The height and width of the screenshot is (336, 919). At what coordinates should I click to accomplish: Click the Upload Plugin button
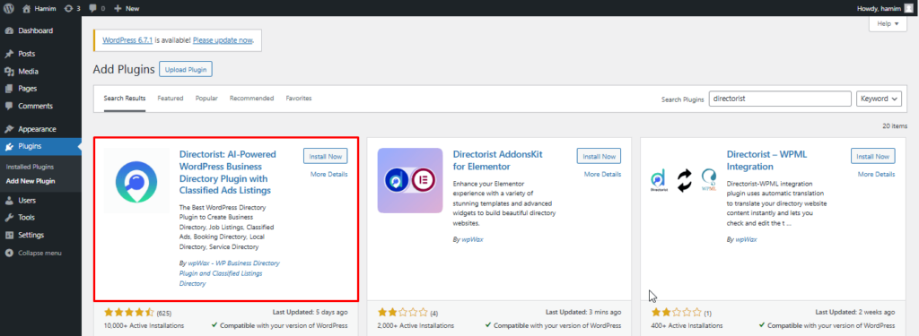coord(185,70)
